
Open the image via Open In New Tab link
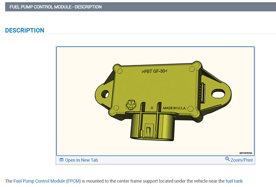82,160
